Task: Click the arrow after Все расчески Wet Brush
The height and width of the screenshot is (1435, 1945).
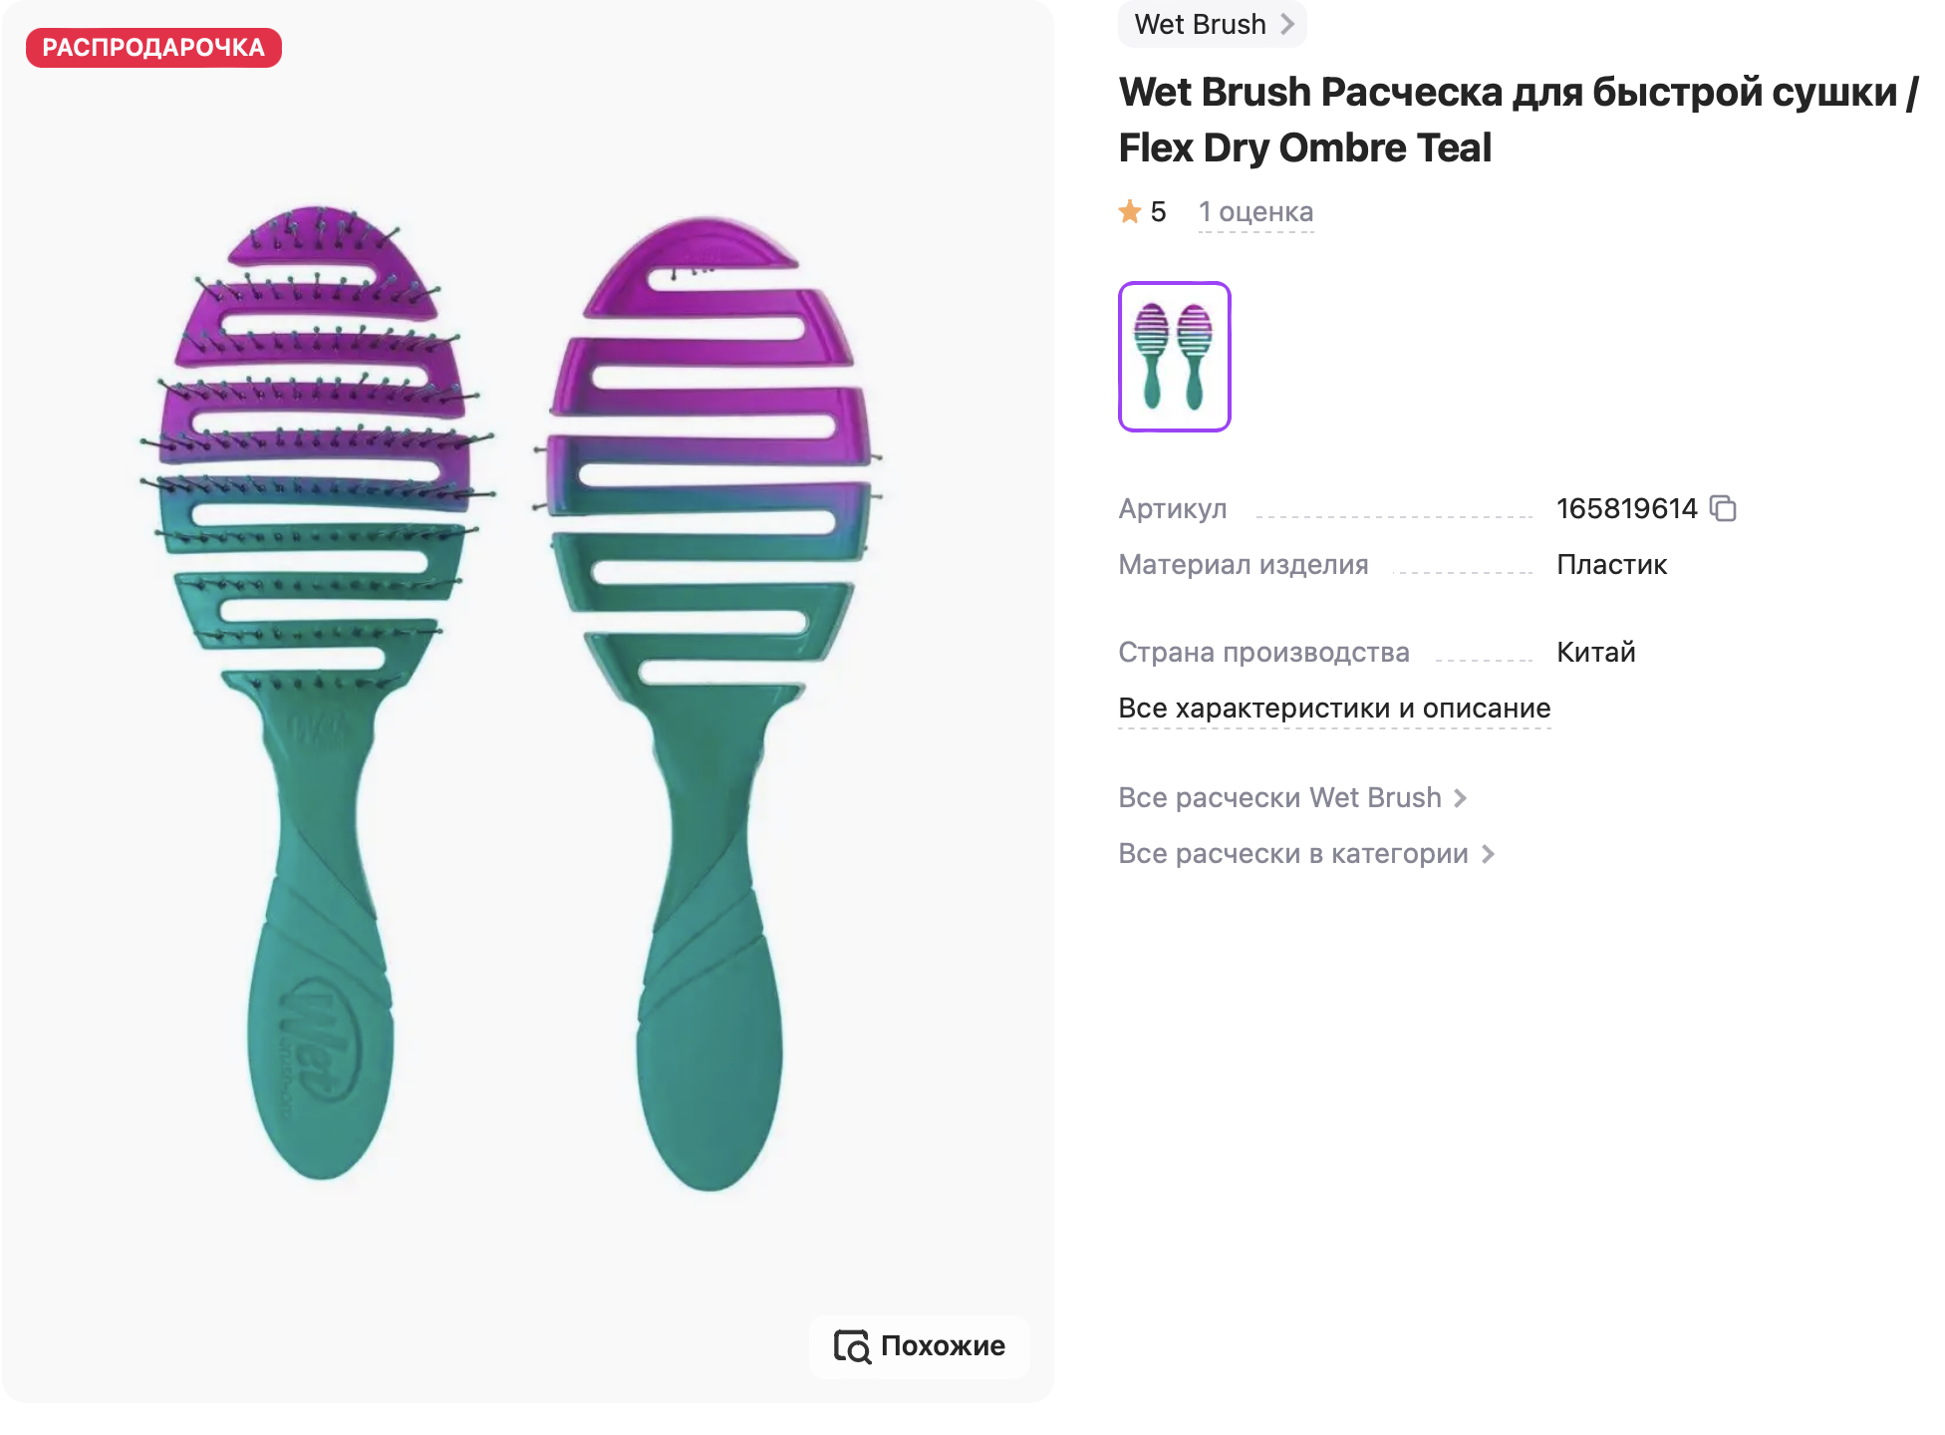Action: click(1461, 798)
